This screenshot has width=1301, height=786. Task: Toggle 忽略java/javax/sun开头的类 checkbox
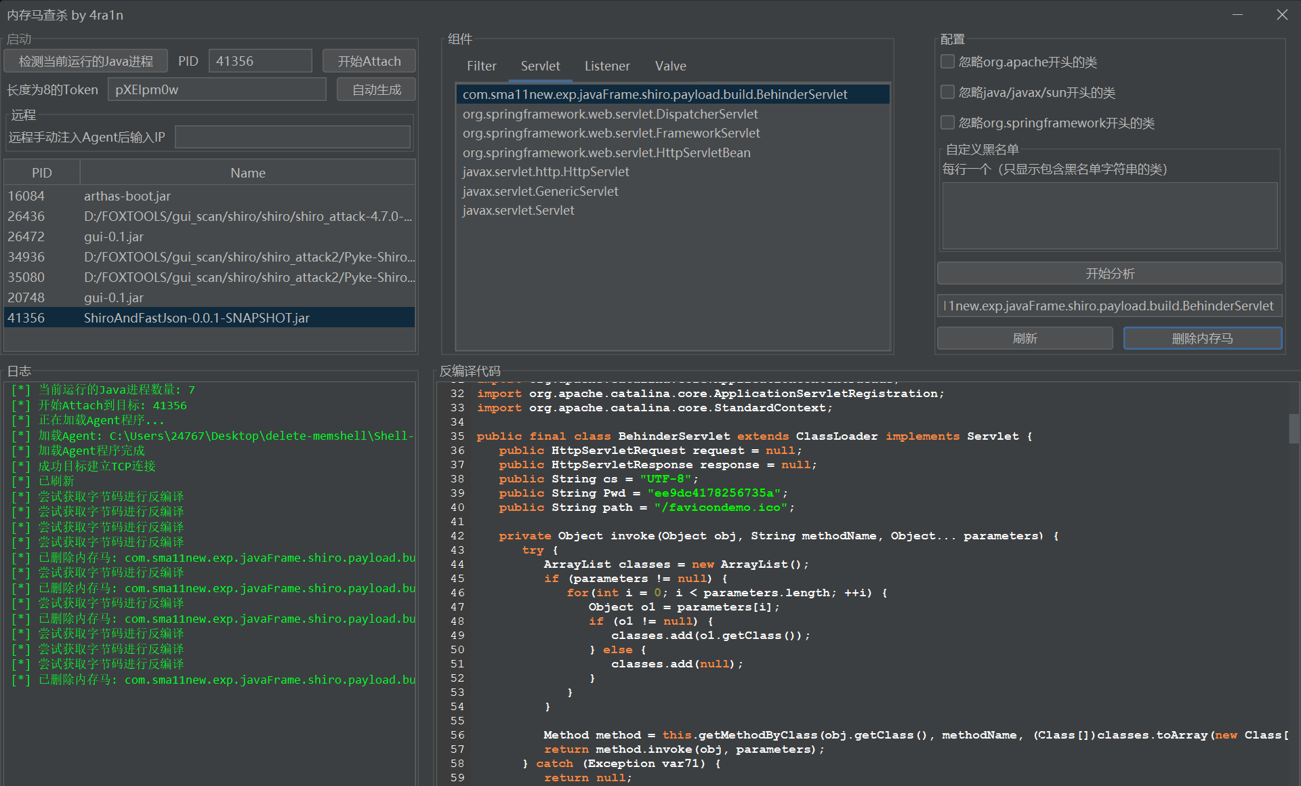(x=948, y=92)
